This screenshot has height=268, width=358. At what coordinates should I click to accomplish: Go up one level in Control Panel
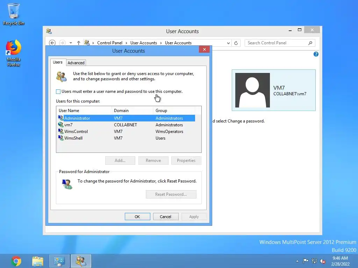(x=79, y=43)
